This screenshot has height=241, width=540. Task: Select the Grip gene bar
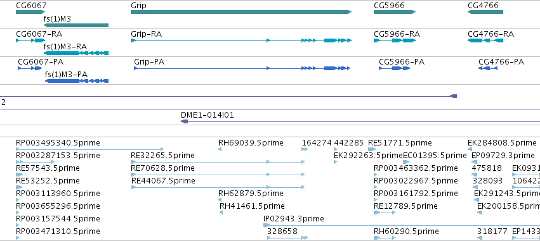241,12
